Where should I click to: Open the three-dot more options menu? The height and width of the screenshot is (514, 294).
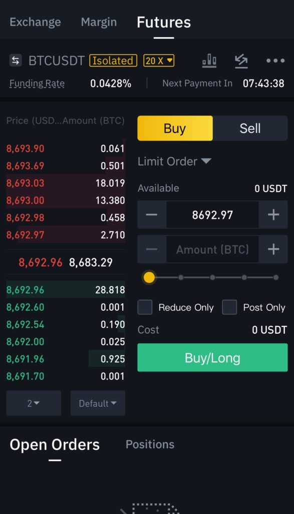tap(275, 61)
